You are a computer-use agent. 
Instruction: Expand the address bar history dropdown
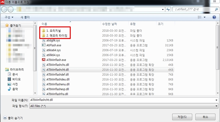pos(163,9)
